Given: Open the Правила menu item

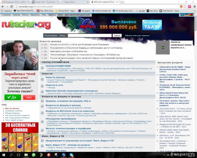Looking at the screenshot, I should pos(35,15).
